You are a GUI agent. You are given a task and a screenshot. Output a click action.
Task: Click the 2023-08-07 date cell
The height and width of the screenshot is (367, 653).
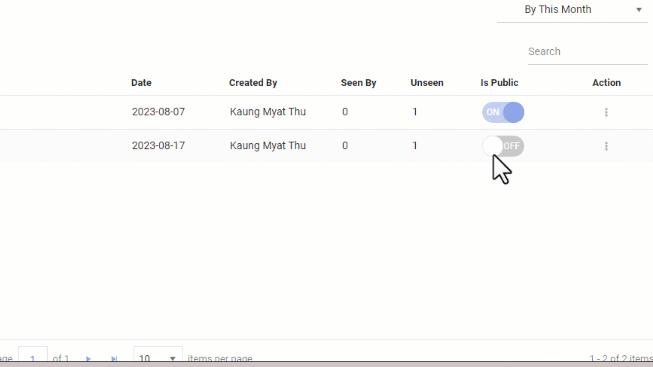pos(158,112)
